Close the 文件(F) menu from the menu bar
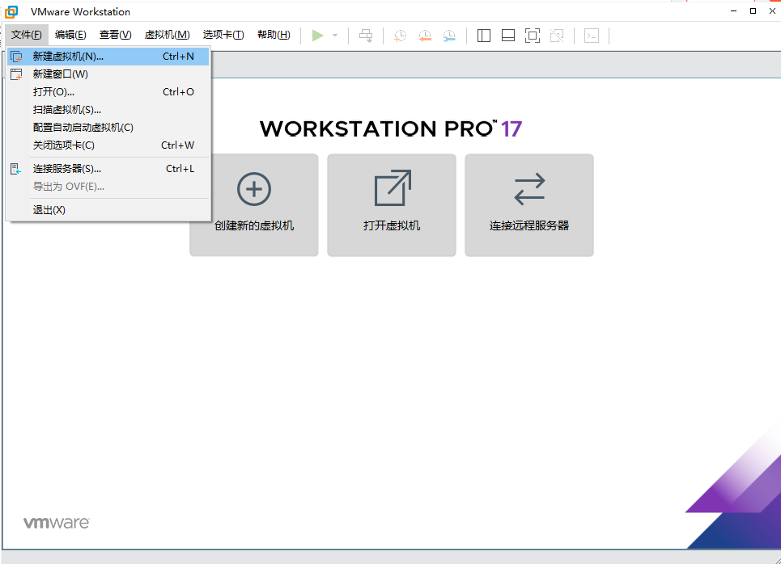781x564 pixels. pyautogui.click(x=27, y=35)
